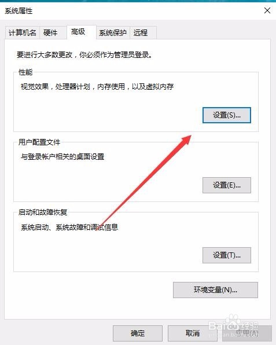Open 环境变量(N) dialog

215,290
